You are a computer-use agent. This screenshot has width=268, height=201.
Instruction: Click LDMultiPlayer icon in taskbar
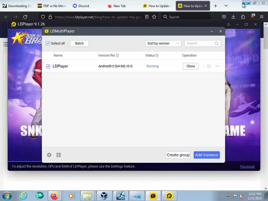153,196
